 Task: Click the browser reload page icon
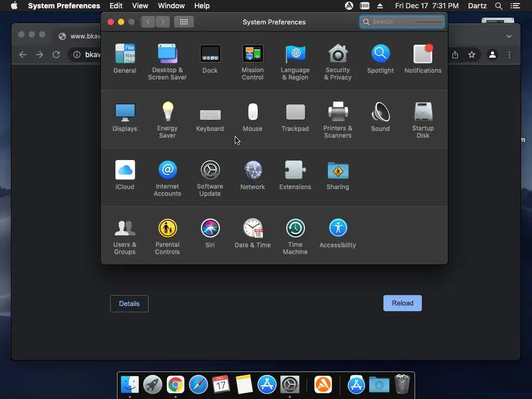[56, 55]
